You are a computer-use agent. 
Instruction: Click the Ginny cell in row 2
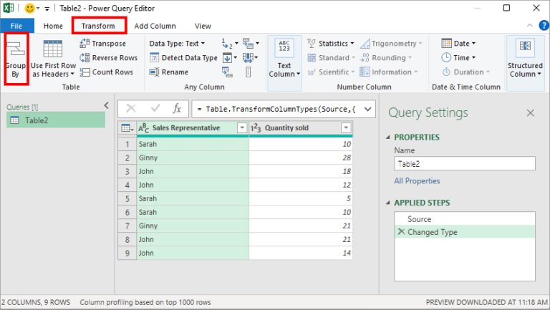[x=193, y=158]
